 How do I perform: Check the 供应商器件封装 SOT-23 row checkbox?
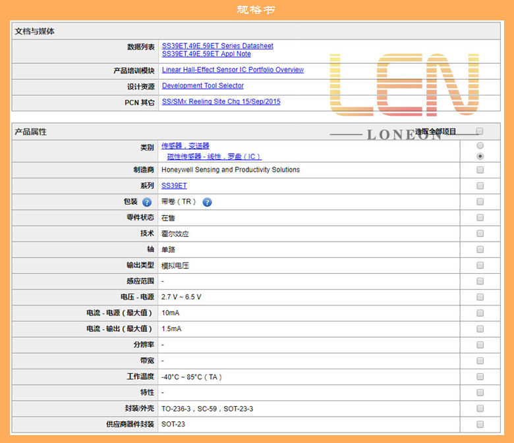coord(480,425)
